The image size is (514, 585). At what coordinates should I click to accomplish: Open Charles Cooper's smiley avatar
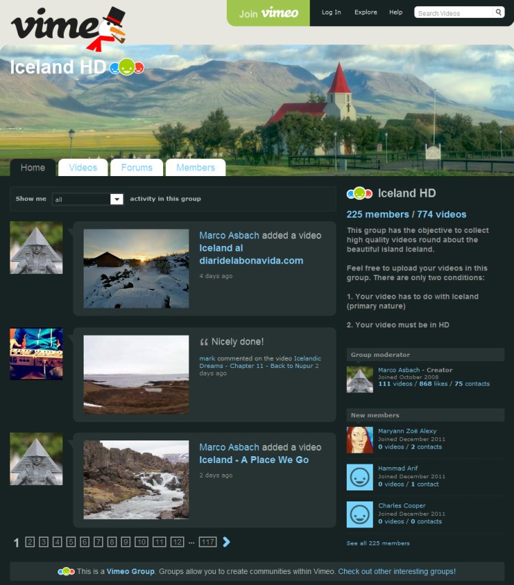click(360, 514)
